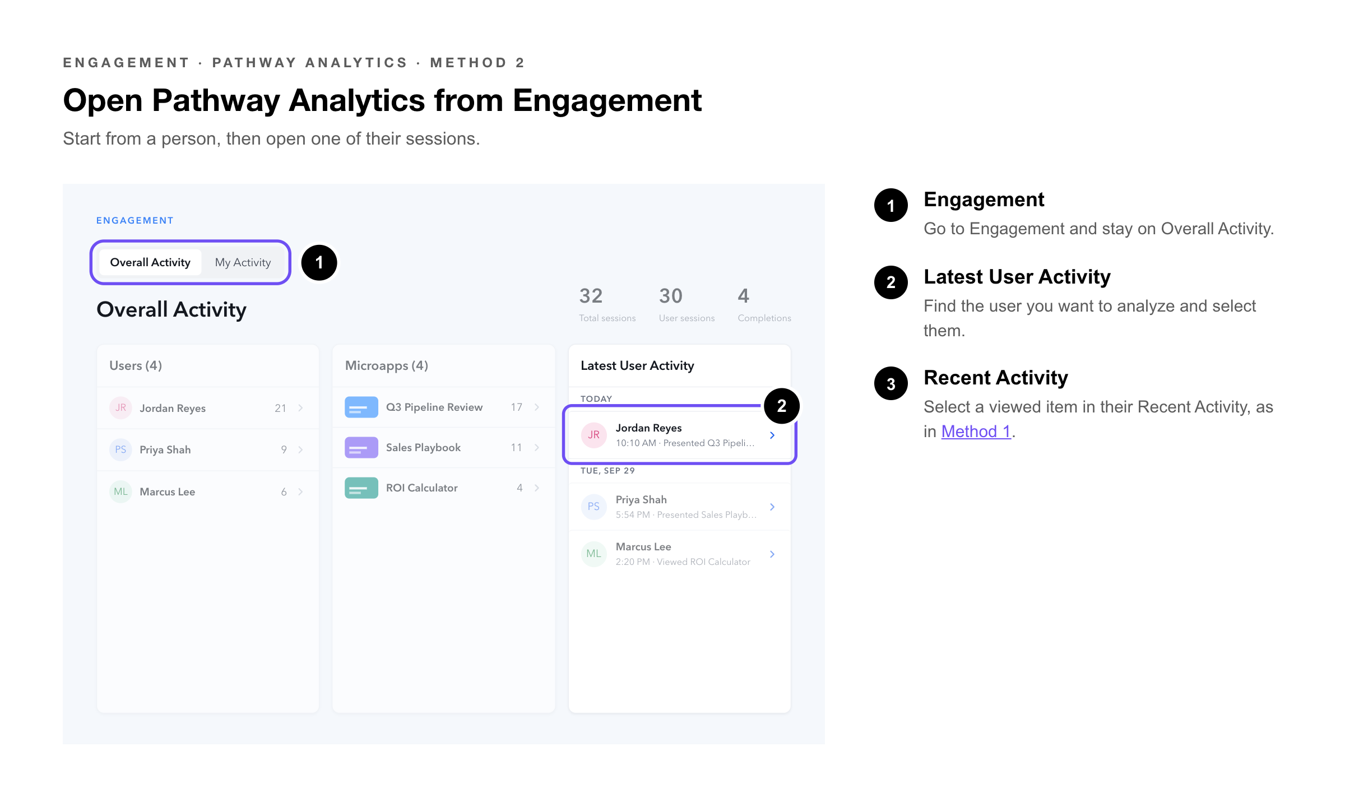This screenshot has width=1345, height=807.
Task: Expand Marcus Lee chevron in Users list
Action: click(x=301, y=491)
